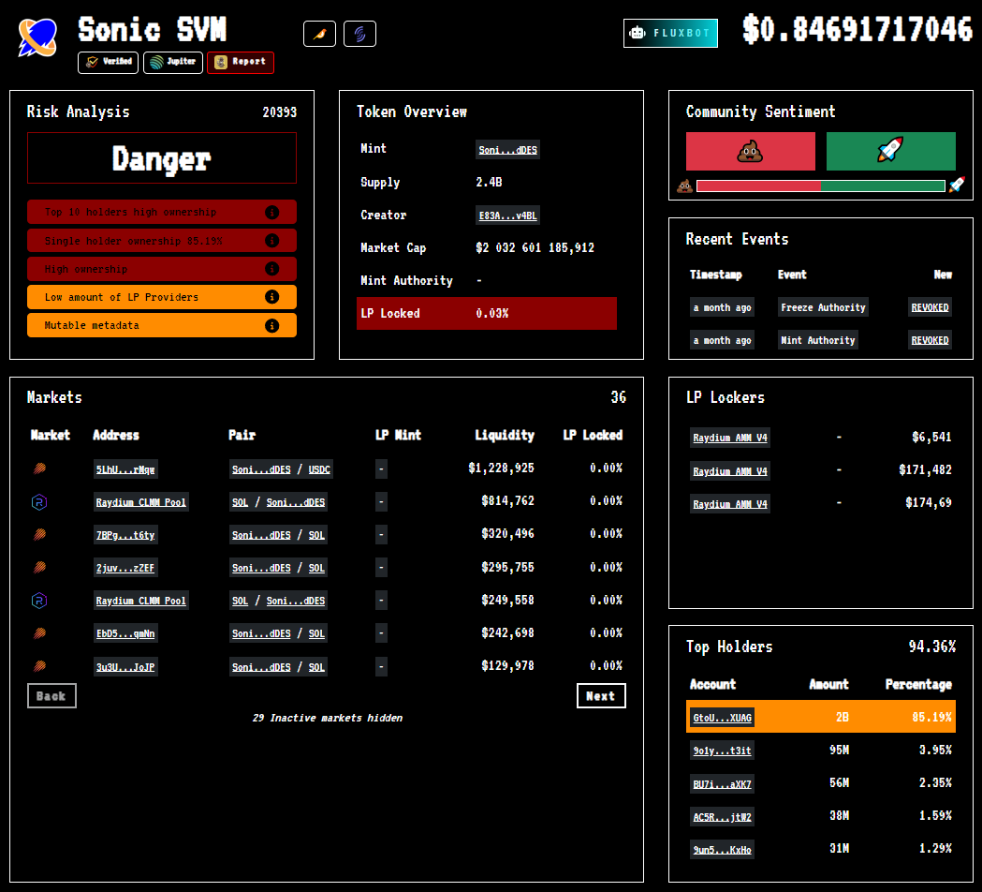
Task: Open the third Raydium AMM V4 locker, $174,69
Action: click(729, 504)
